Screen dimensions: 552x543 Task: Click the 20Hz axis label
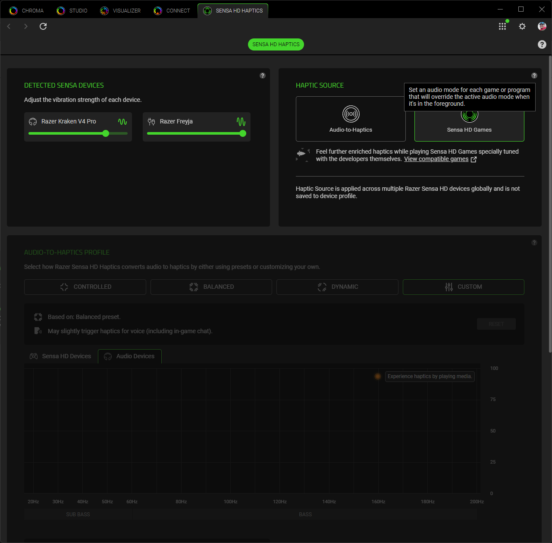(33, 502)
